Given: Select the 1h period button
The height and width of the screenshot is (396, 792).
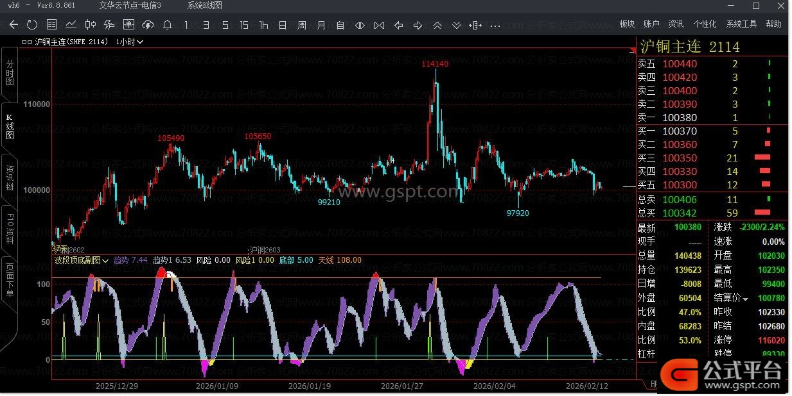Looking at the screenshot, I should 263,25.
